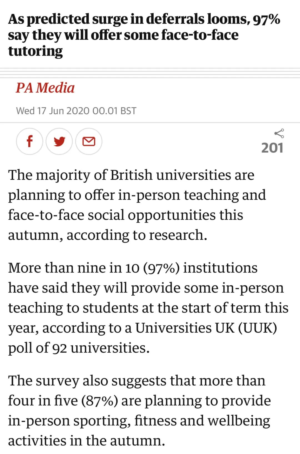This screenshot has width=300, height=454.
Task: Tweet this article via Twitter icon
Action: tap(59, 141)
